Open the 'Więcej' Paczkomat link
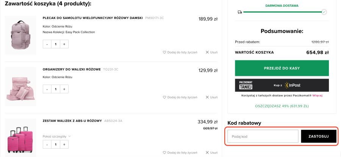Viewport: 341px width, 157px height. pos(317,96)
